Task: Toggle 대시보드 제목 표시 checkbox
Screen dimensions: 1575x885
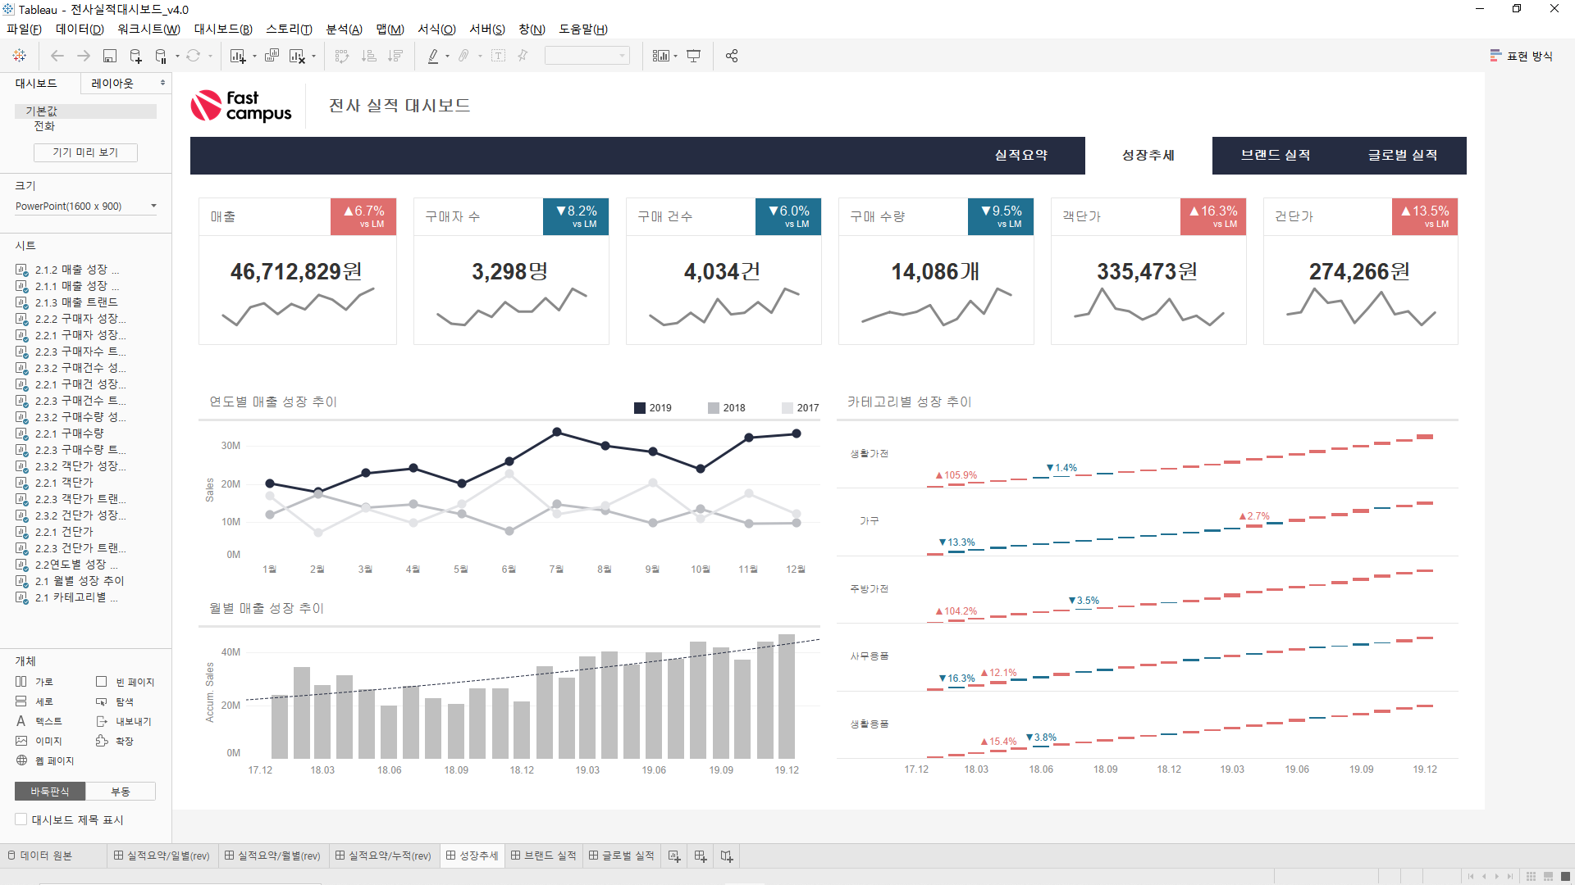Action: pos(21,819)
